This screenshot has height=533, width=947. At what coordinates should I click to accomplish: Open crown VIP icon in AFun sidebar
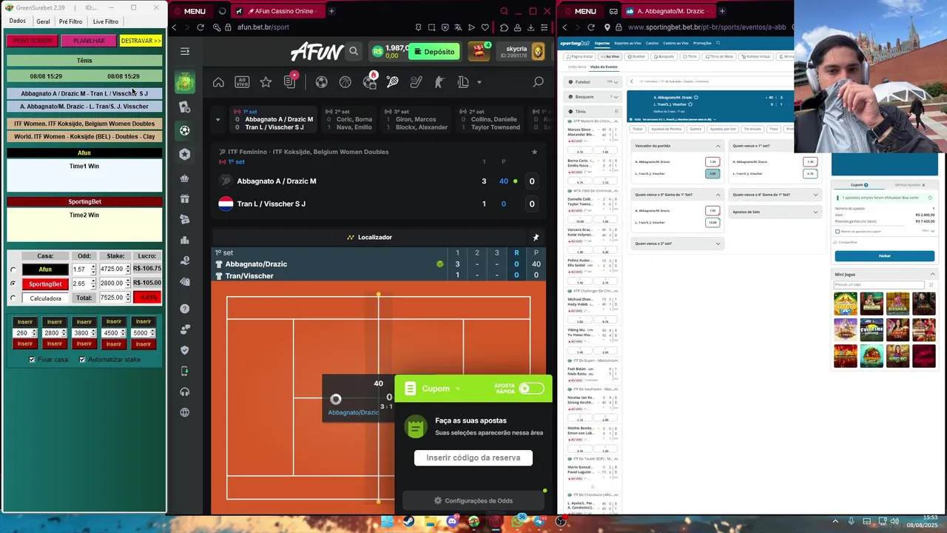pyautogui.click(x=184, y=178)
